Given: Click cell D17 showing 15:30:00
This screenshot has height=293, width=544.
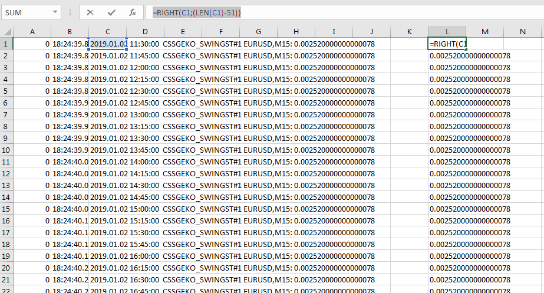Looking at the screenshot, I should (145, 233).
